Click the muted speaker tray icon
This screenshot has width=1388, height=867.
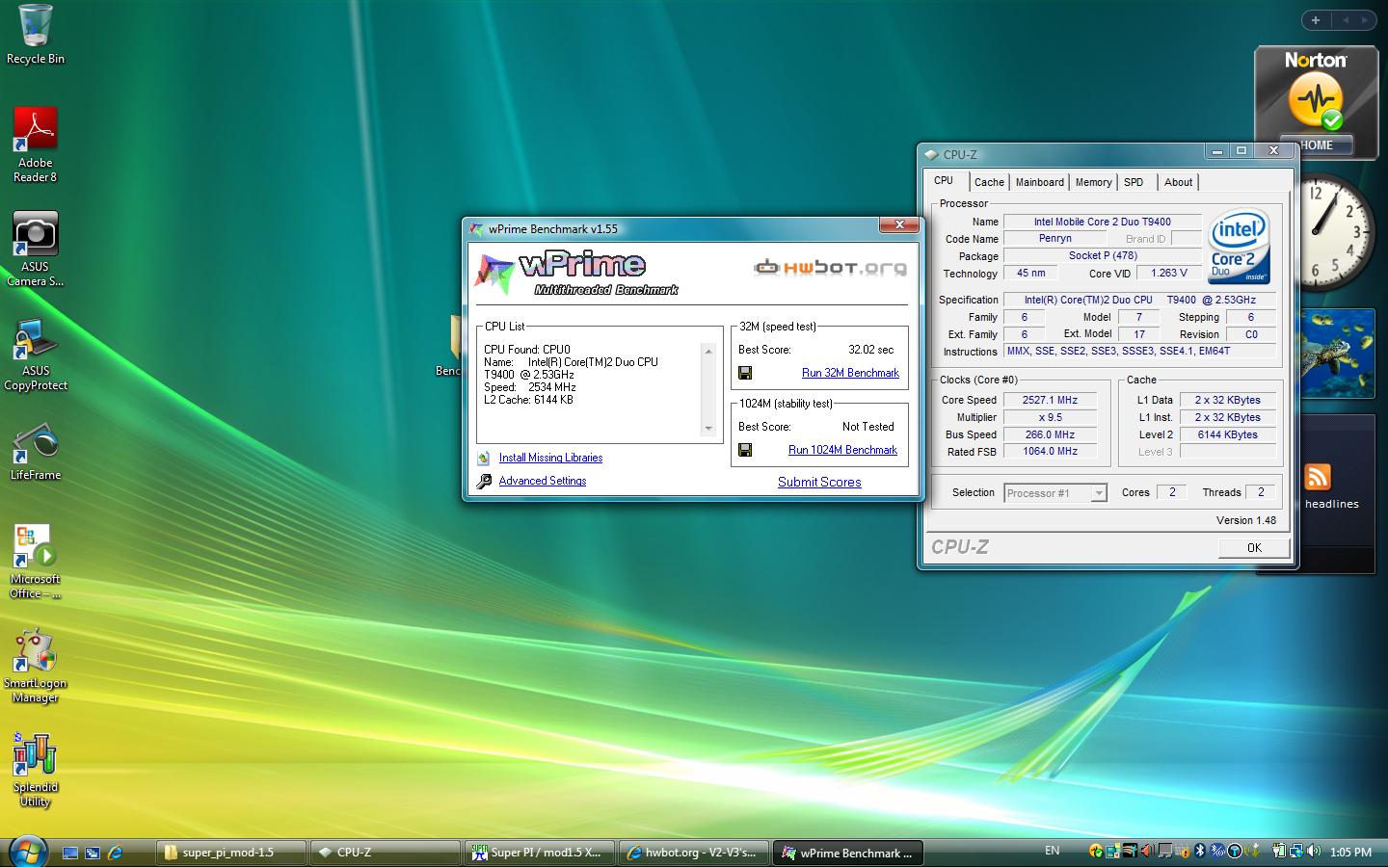coord(1148,852)
